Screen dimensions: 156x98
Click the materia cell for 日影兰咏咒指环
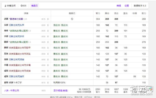[x=61, y=76]
